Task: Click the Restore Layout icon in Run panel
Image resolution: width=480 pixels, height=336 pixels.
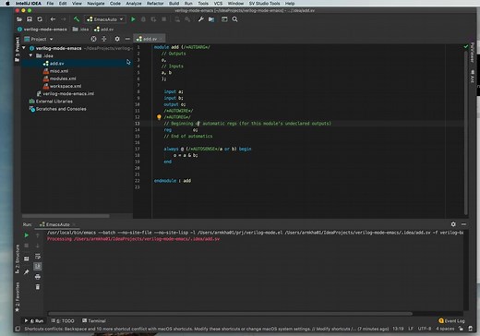Action: 27,258
